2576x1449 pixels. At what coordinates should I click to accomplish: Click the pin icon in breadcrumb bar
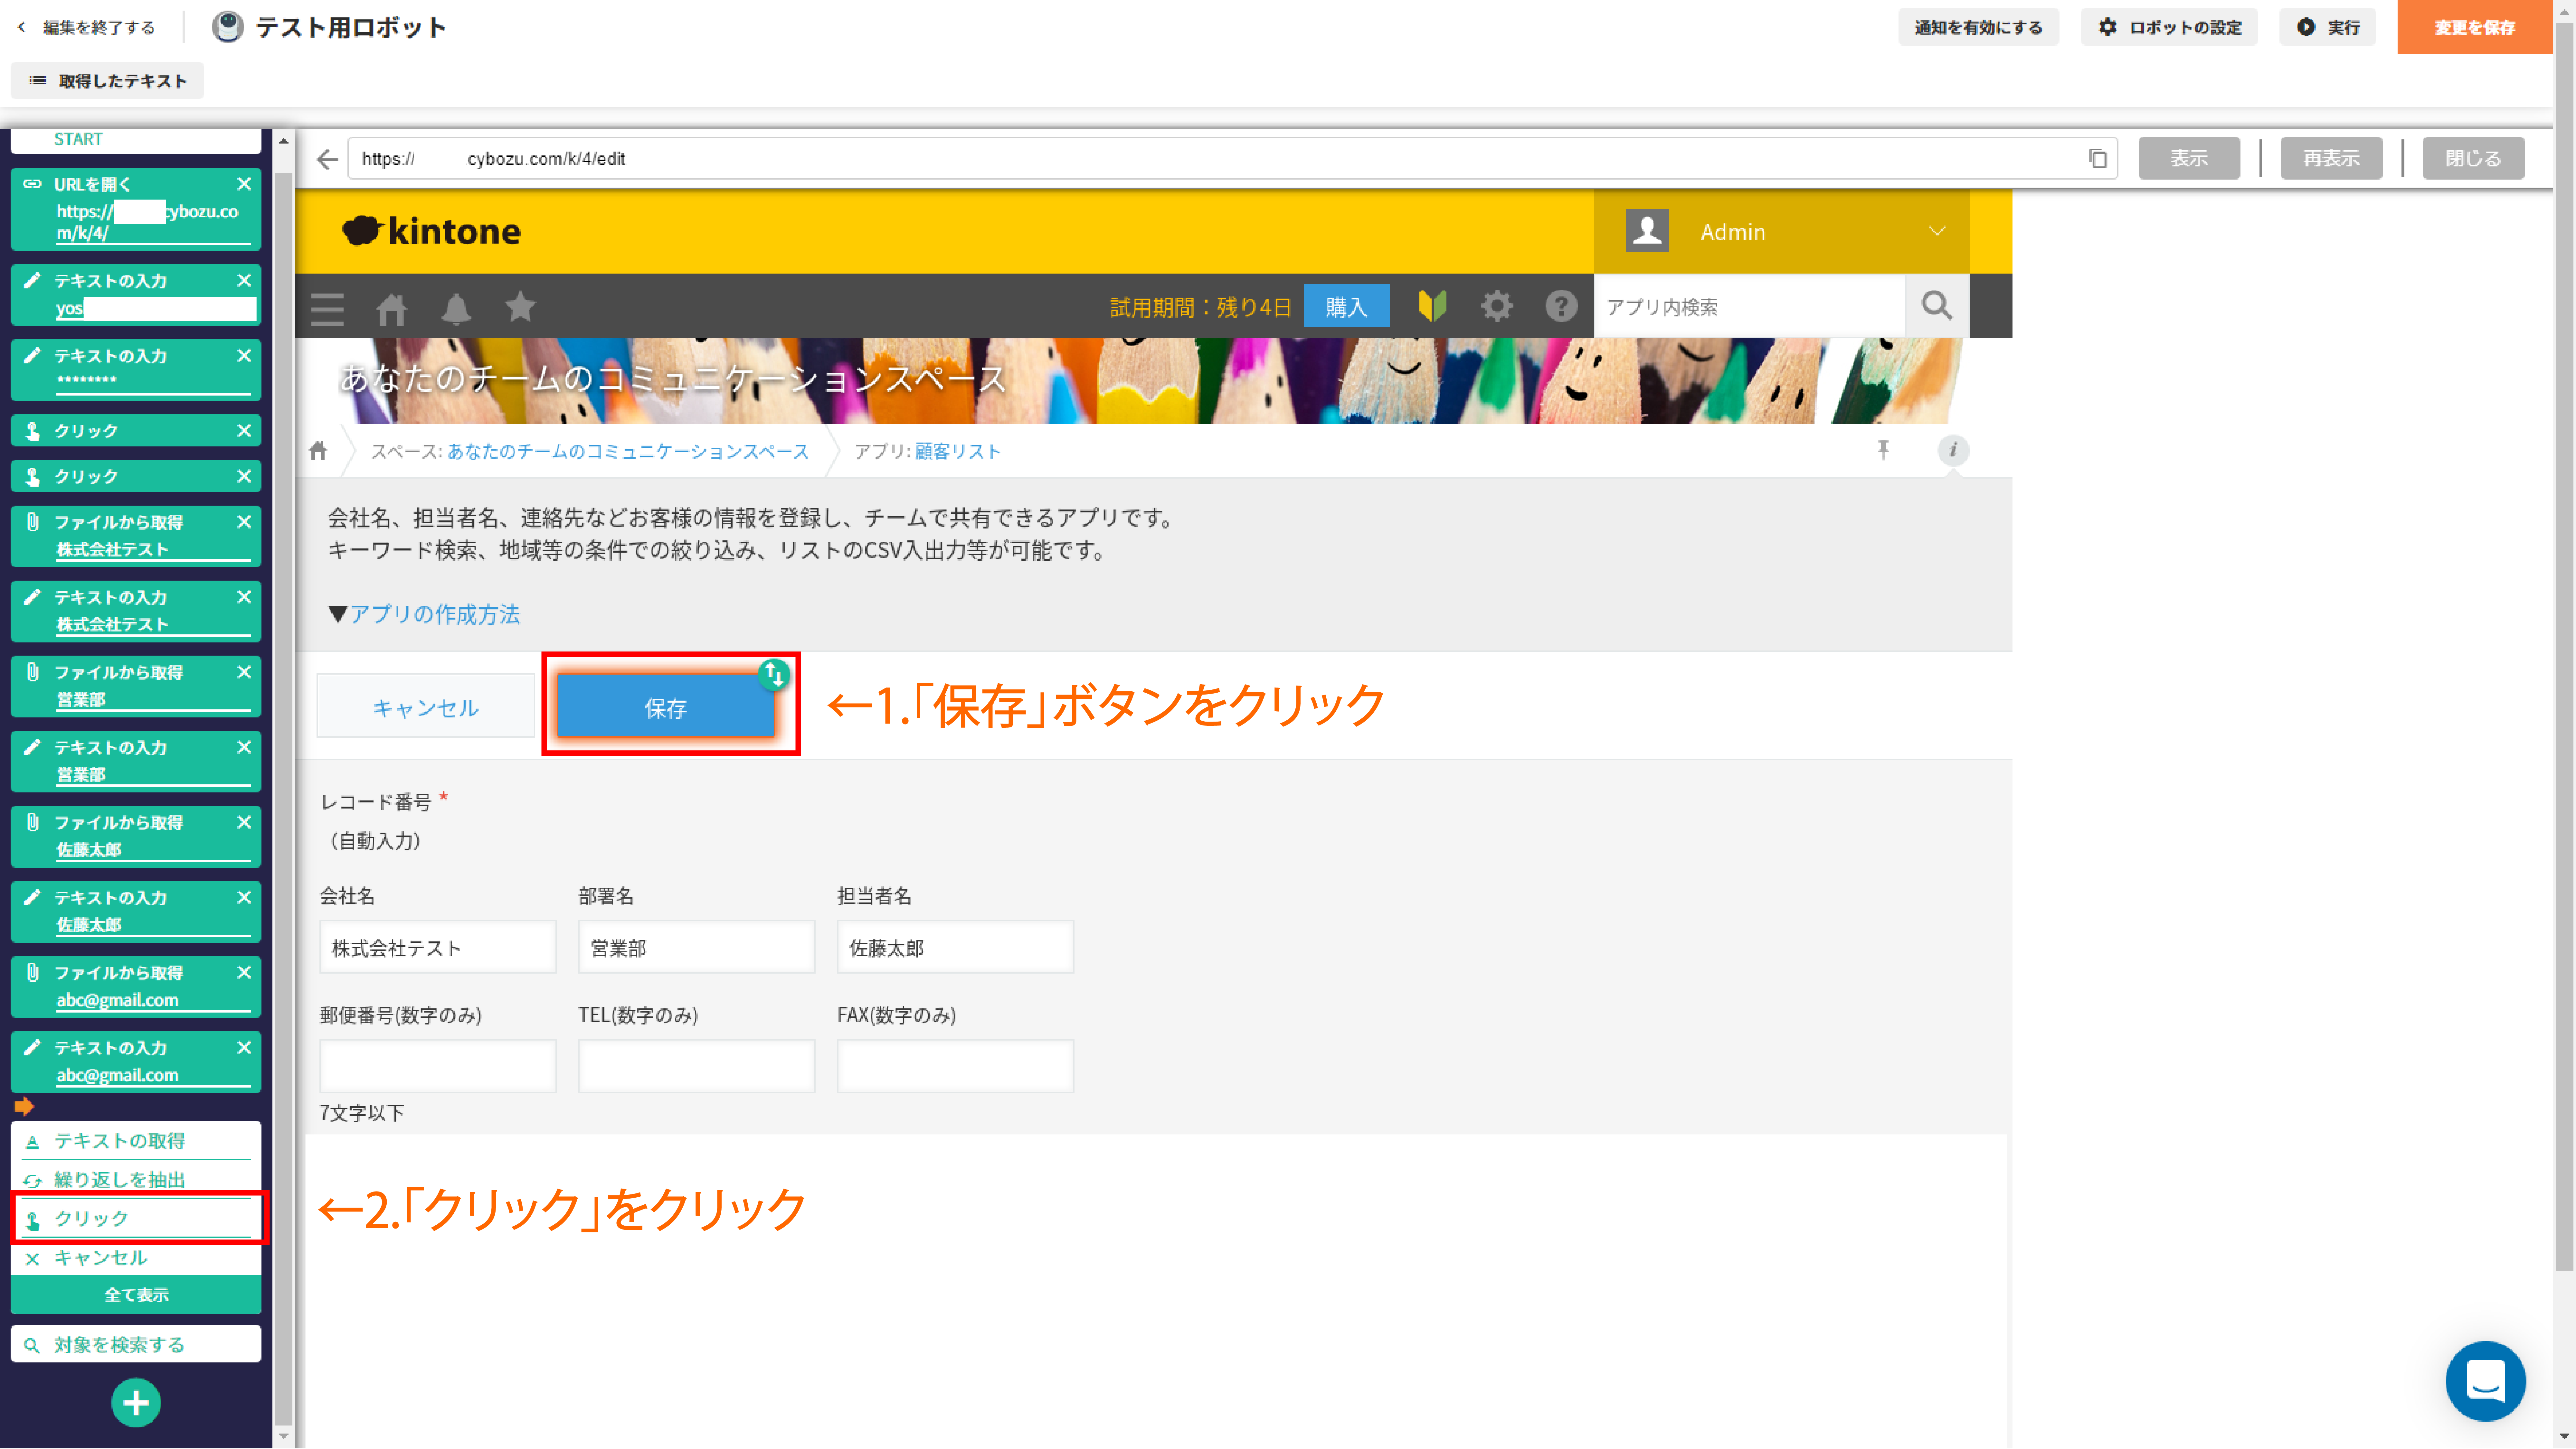pos(1883,450)
